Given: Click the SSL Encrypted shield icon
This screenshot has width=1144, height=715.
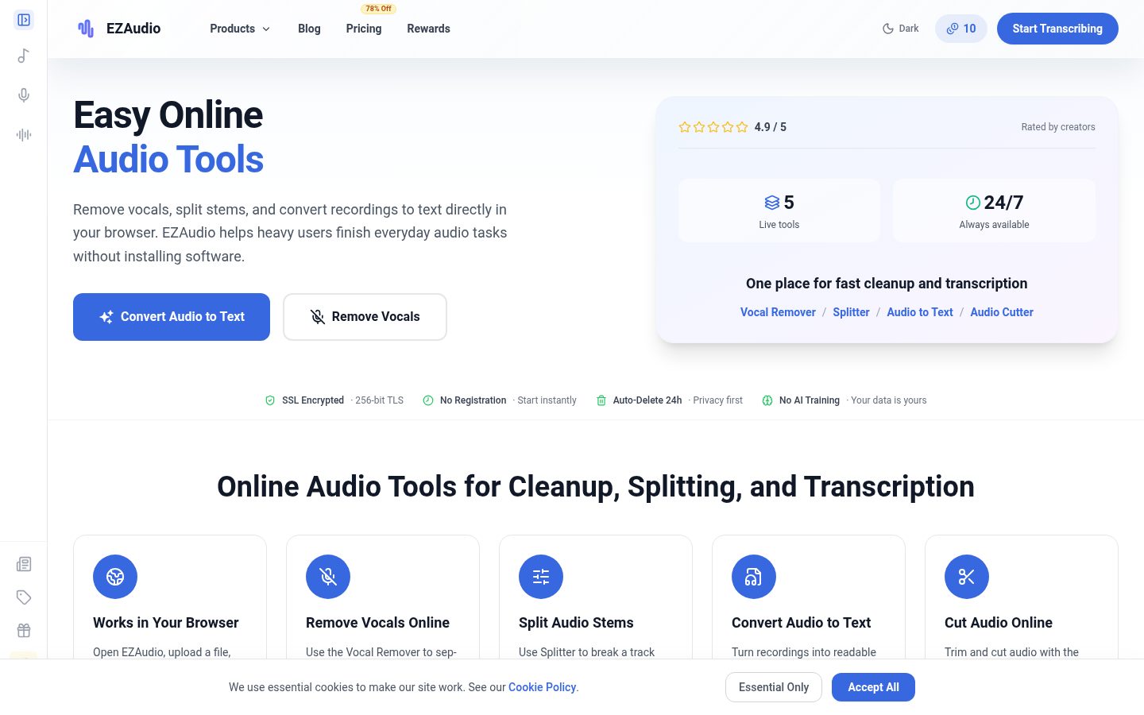Looking at the screenshot, I should 270,400.
